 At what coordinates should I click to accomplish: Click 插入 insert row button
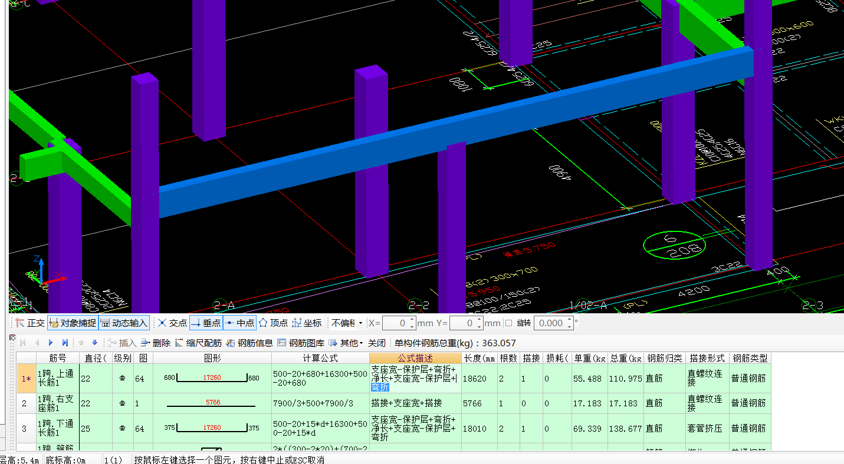pyautogui.click(x=121, y=343)
